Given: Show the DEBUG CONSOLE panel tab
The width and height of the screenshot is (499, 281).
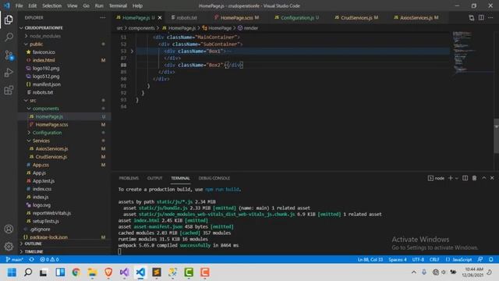Looking at the screenshot, I should coord(214,179).
